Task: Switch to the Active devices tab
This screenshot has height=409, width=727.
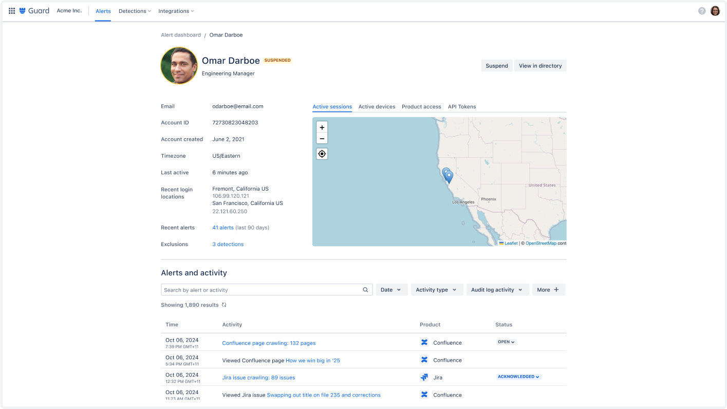Action: coord(377,106)
